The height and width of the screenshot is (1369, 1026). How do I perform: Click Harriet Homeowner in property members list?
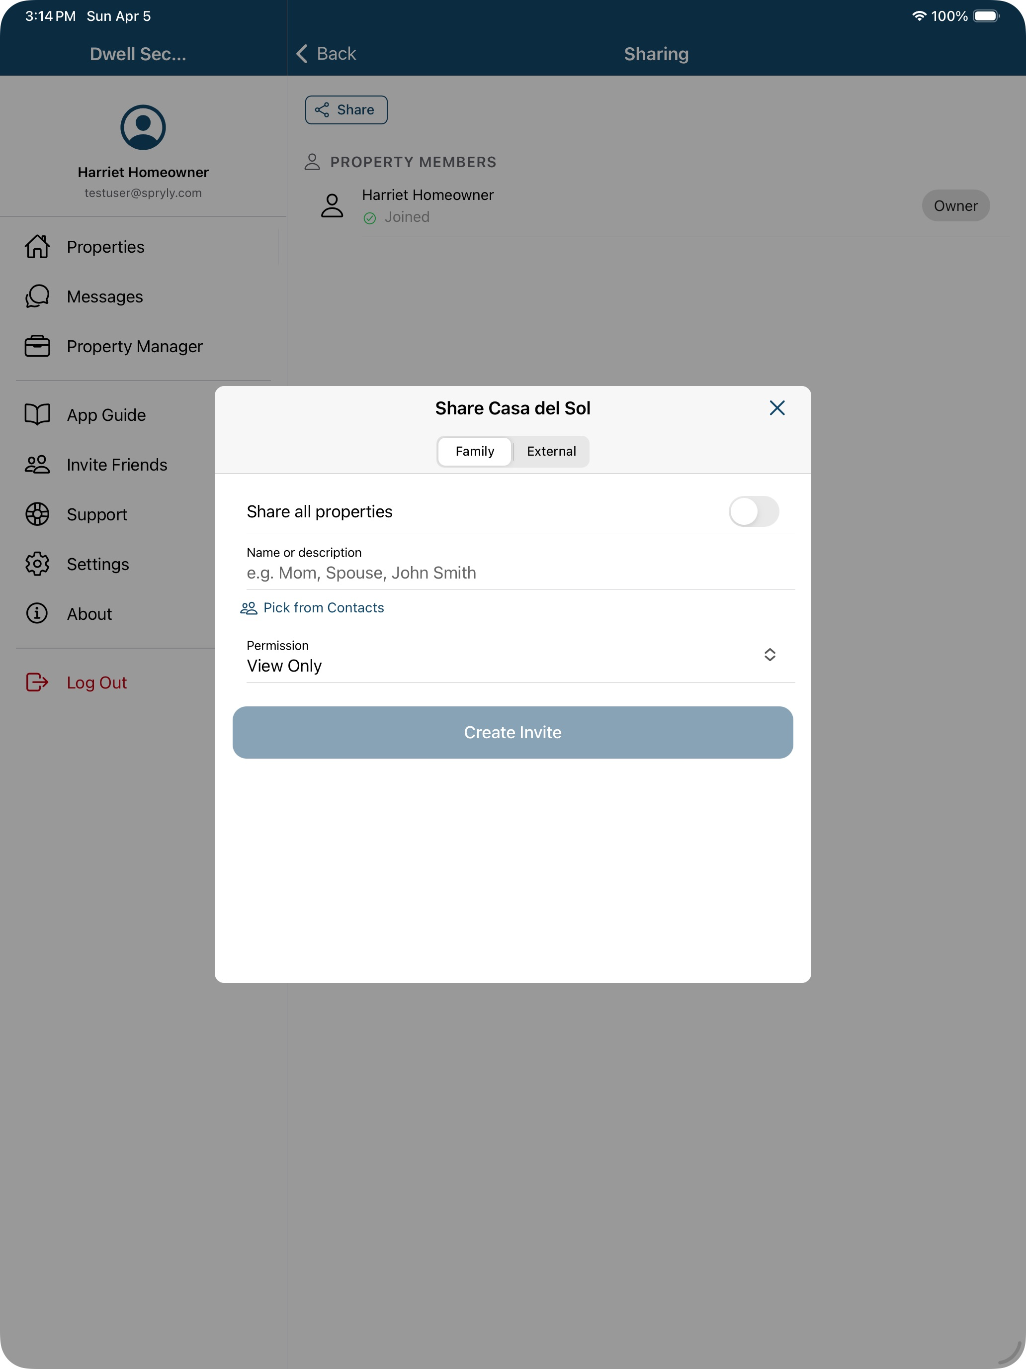(x=428, y=195)
